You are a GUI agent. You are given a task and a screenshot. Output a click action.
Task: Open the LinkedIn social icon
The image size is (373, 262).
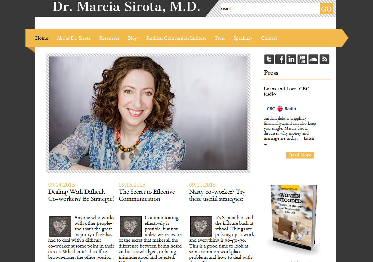click(x=291, y=59)
